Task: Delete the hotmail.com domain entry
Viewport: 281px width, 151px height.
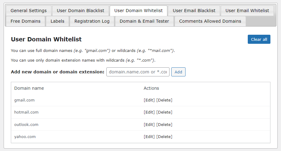Action: coord(164,112)
